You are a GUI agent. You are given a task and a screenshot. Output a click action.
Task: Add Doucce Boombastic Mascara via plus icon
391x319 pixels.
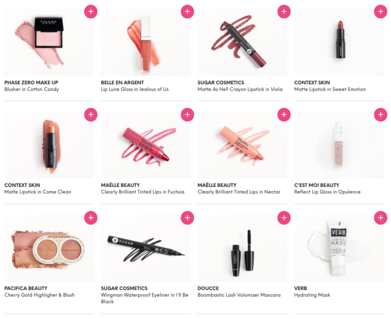[x=284, y=218]
